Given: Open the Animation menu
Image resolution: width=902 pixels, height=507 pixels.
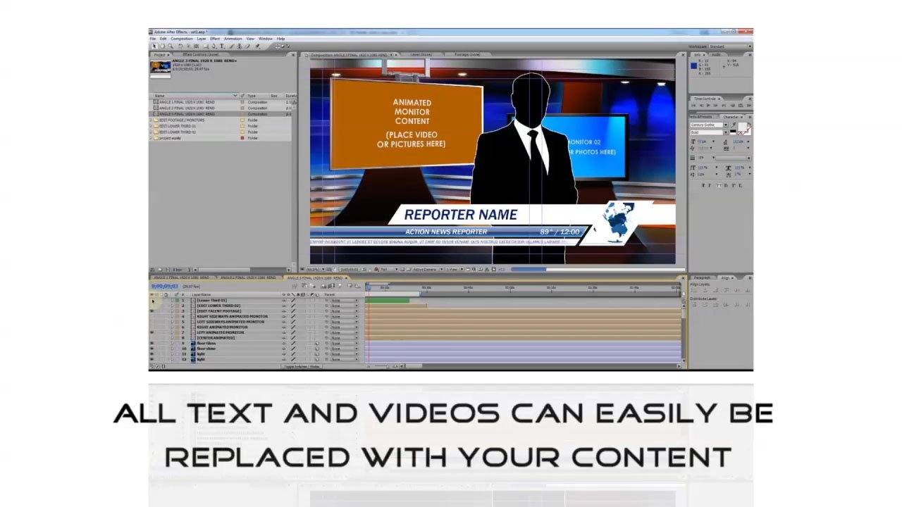Looking at the screenshot, I should click(233, 39).
